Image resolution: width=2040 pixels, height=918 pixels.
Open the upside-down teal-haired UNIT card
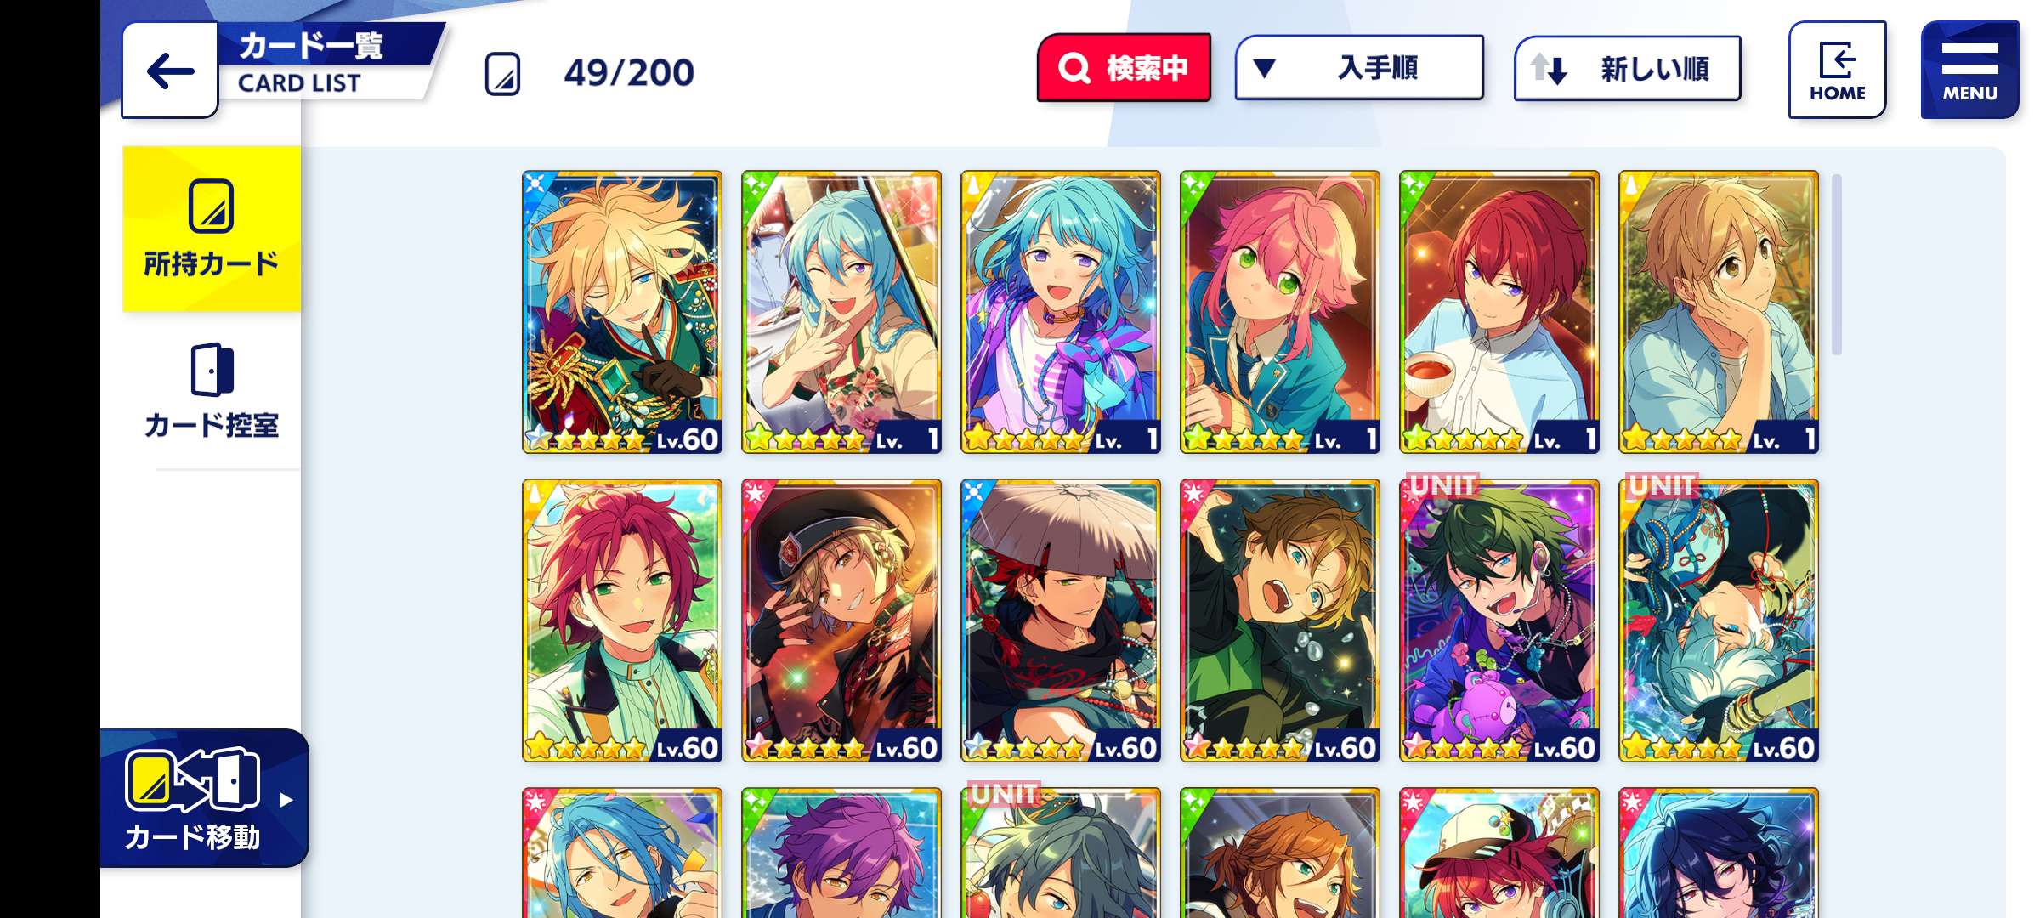pyautogui.click(x=1719, y=620)
